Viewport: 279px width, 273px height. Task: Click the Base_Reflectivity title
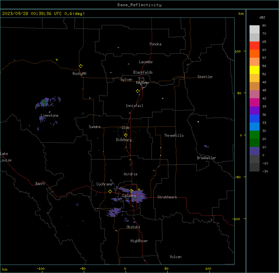(x=139, y=5)
